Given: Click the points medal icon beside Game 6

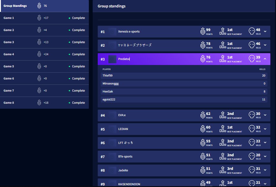Looking at the screenshot, I should (x=39, y=78).
